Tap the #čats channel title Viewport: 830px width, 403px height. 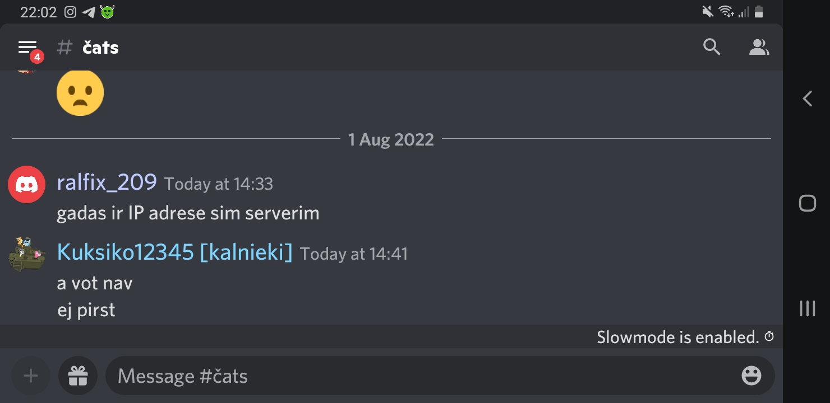100,48
